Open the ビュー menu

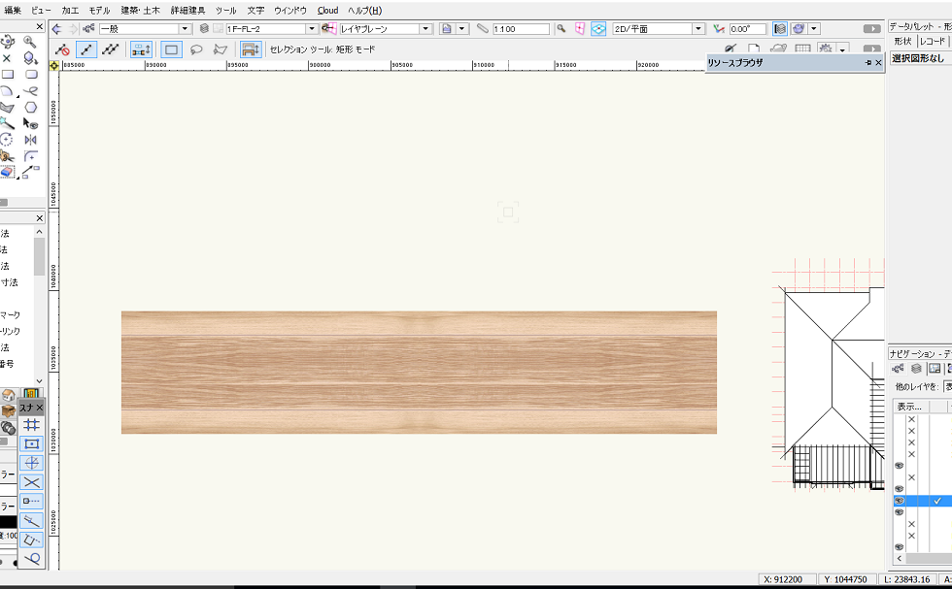tap(41, 11)
